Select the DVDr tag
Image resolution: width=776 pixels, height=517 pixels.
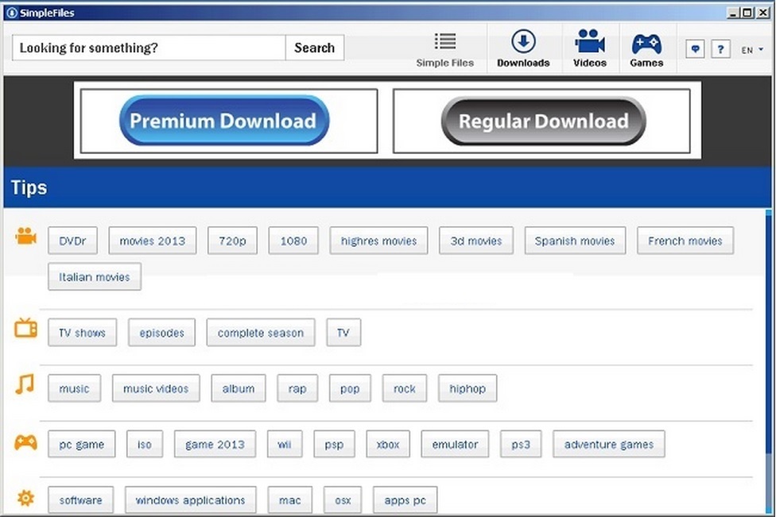(x=73, y=241)
